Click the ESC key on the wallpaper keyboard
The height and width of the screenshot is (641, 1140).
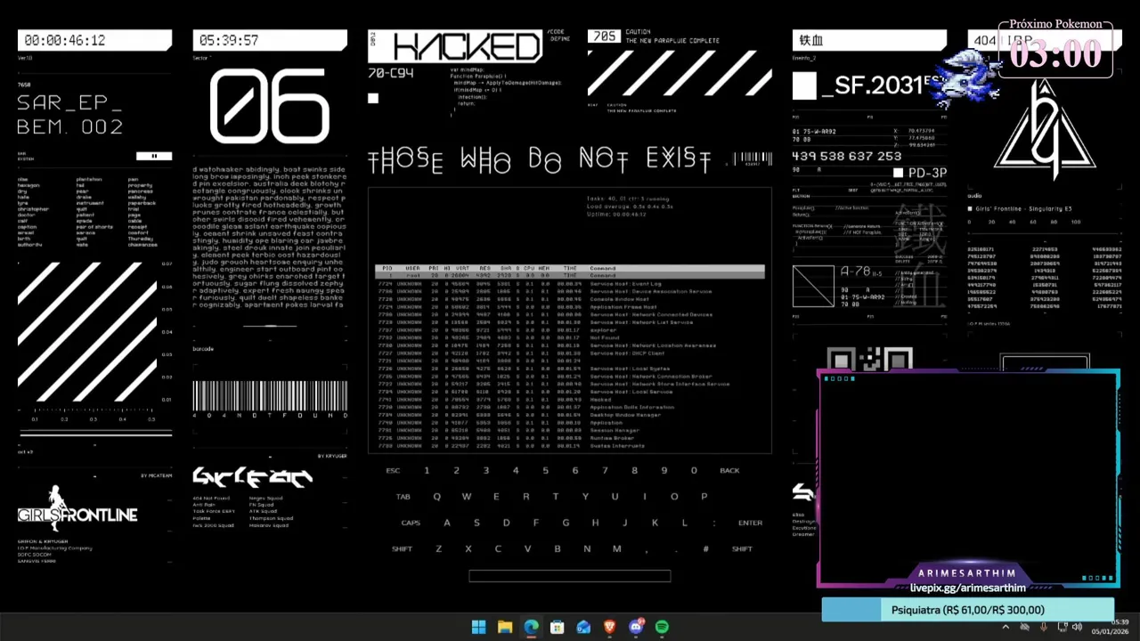(393, 470)
